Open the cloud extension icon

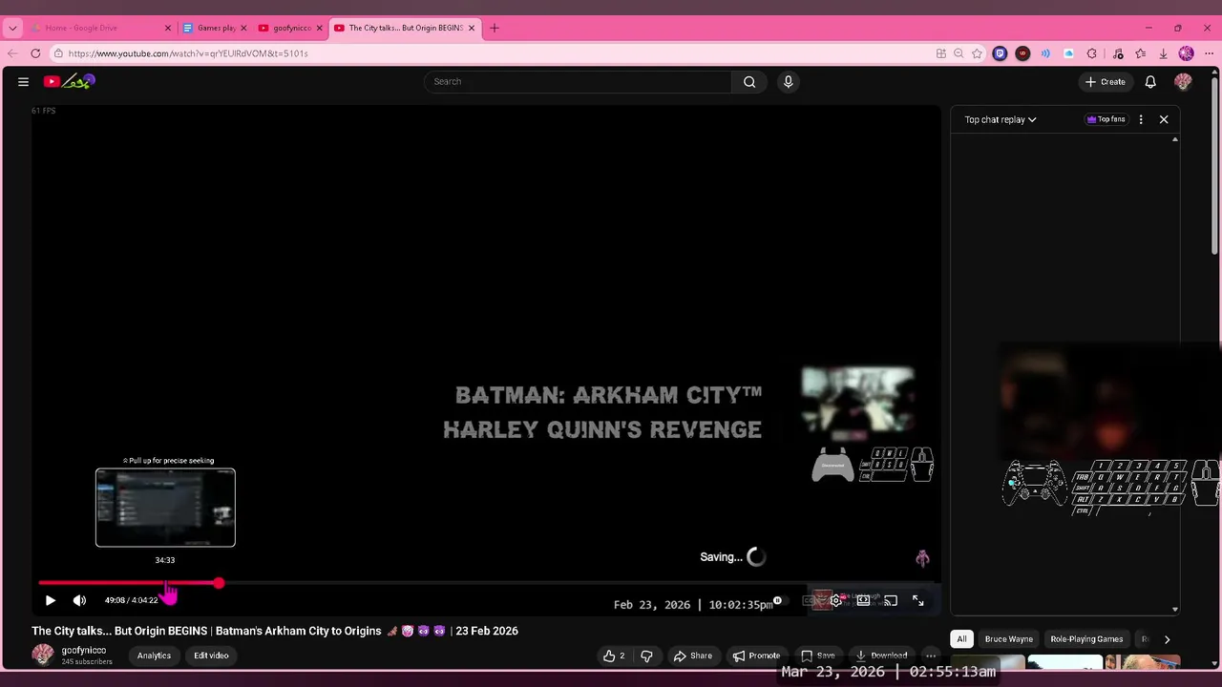[1068, 53]
